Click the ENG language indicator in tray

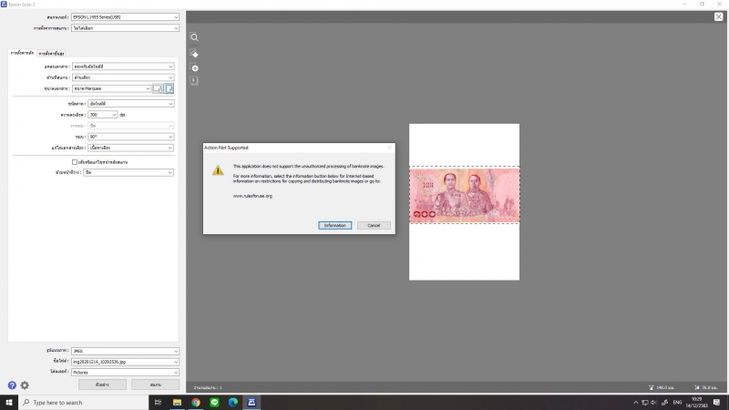tap(677, 403)
